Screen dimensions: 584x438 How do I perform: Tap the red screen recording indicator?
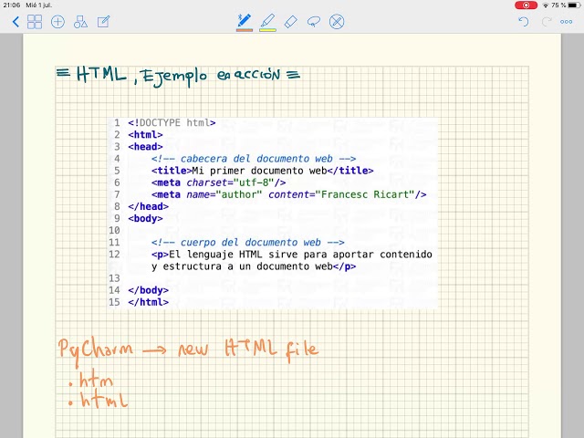coord(526,5)
